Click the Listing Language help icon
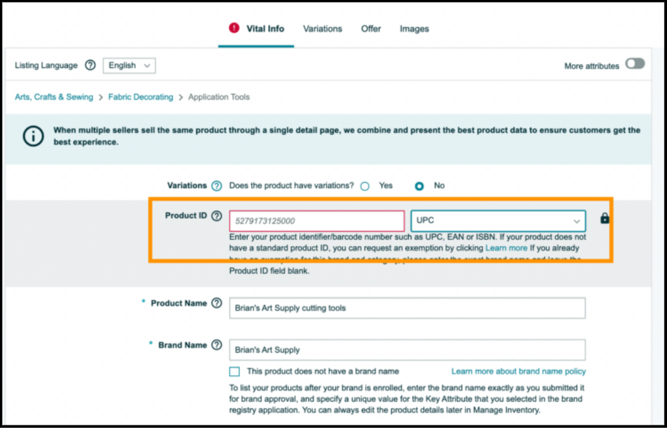 (x=91, y=65)
